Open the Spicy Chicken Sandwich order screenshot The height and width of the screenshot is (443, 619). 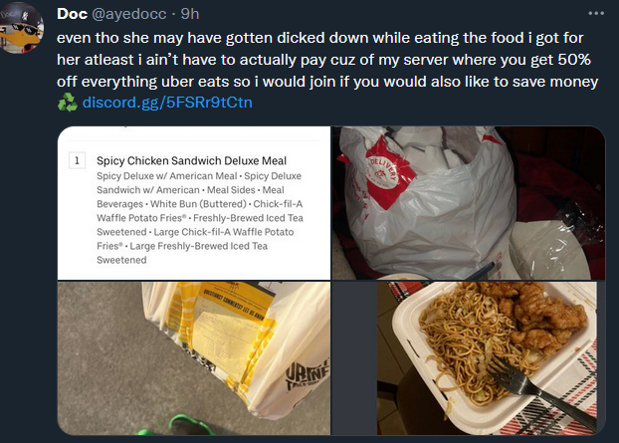(x=194, y=202)
